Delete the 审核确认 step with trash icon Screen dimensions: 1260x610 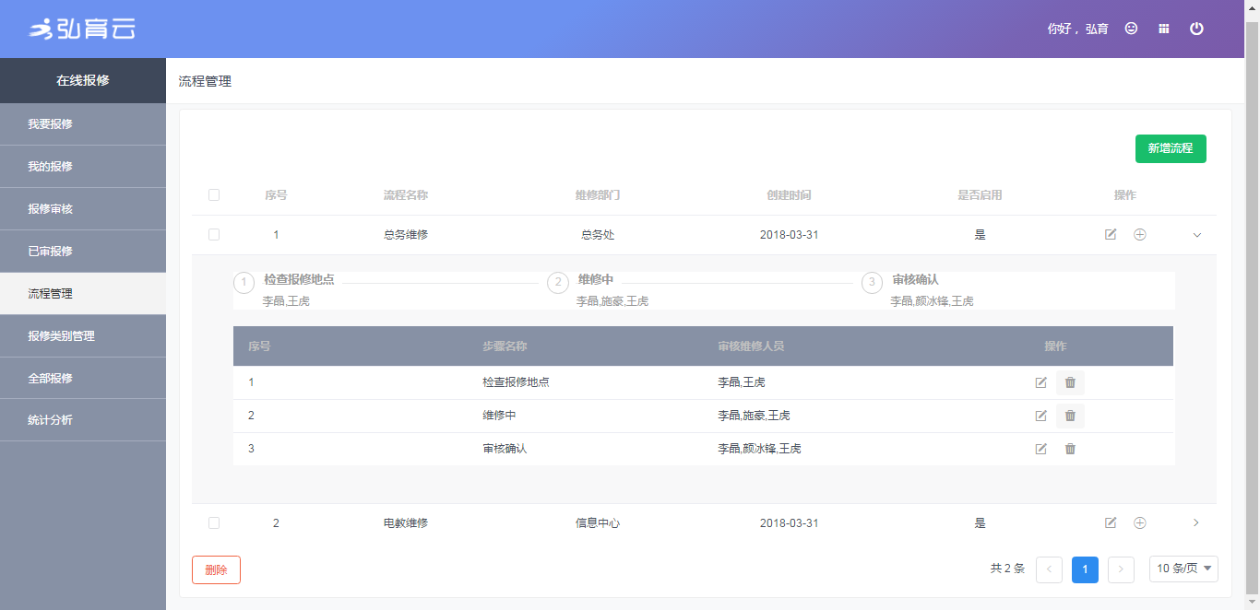coord(1070,449)
